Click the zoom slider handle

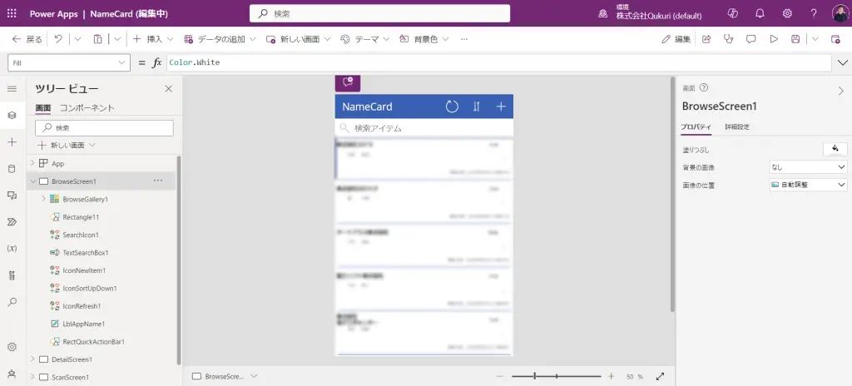[535, 376]
